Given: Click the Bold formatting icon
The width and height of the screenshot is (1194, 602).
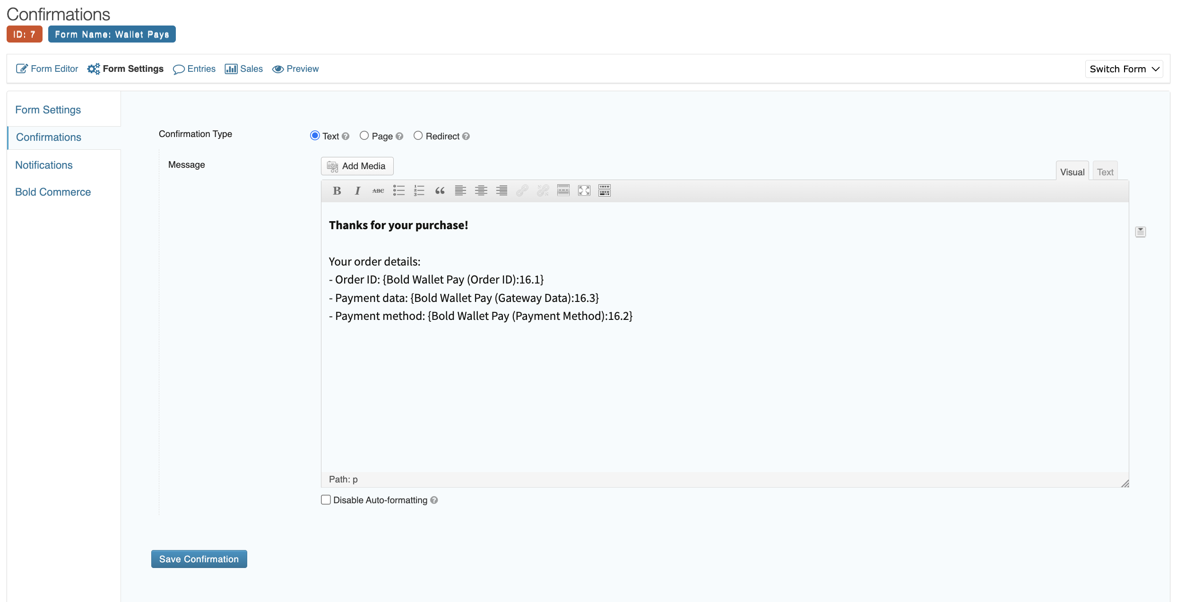Looking at the screenshot, I should (337, 189).
